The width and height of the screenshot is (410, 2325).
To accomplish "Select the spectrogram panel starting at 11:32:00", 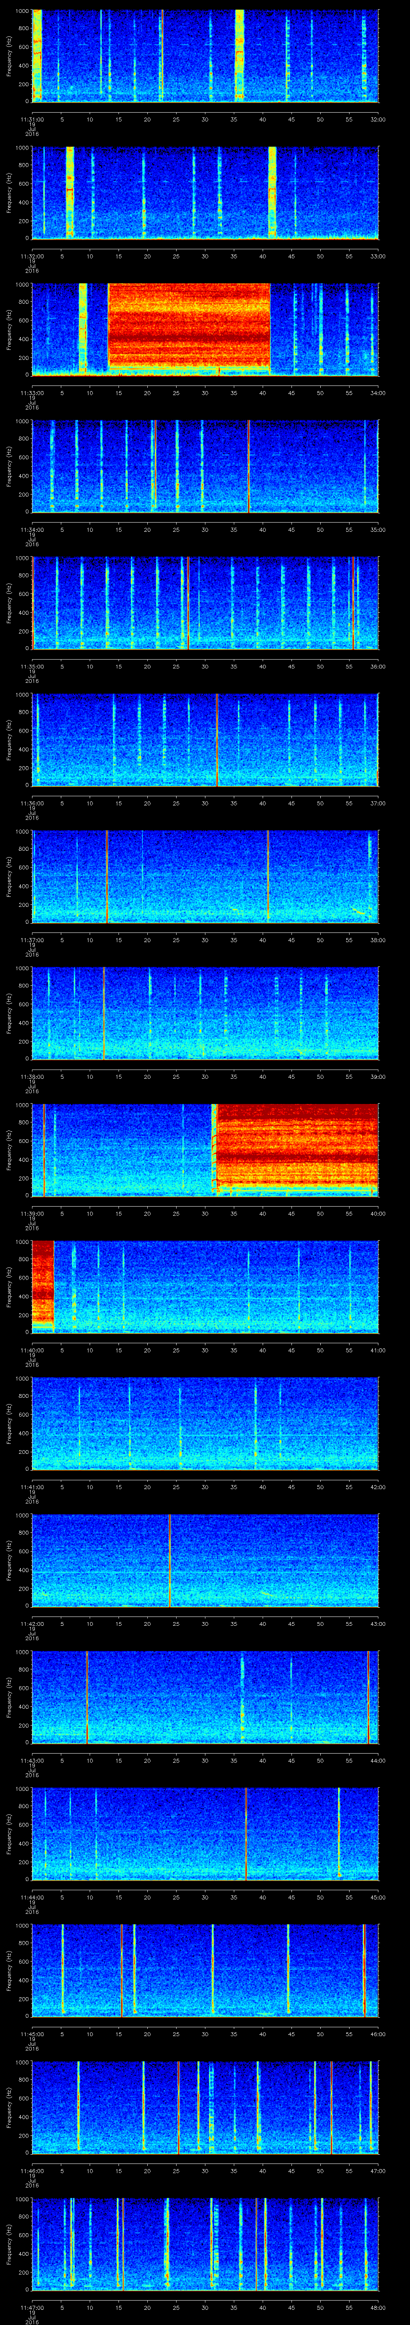I will pyautogui.click(x=205, y=192).
